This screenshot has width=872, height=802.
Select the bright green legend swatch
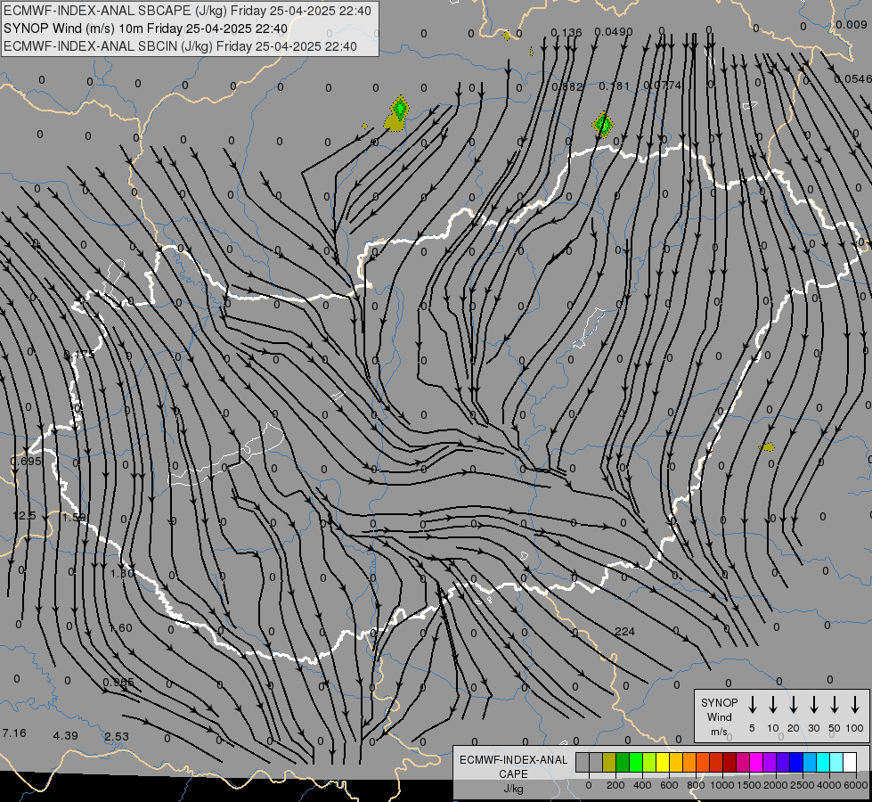pos(636,762)
